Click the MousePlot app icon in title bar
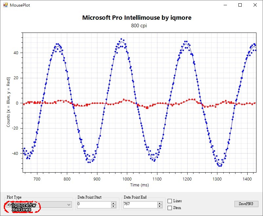The image size is (263, 216). [6, 5]
